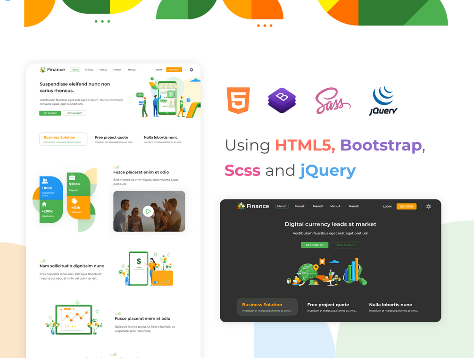Select Business Solution tab in dark mockup
This screenshot has width=474, height=358.
tap(267, 307)
